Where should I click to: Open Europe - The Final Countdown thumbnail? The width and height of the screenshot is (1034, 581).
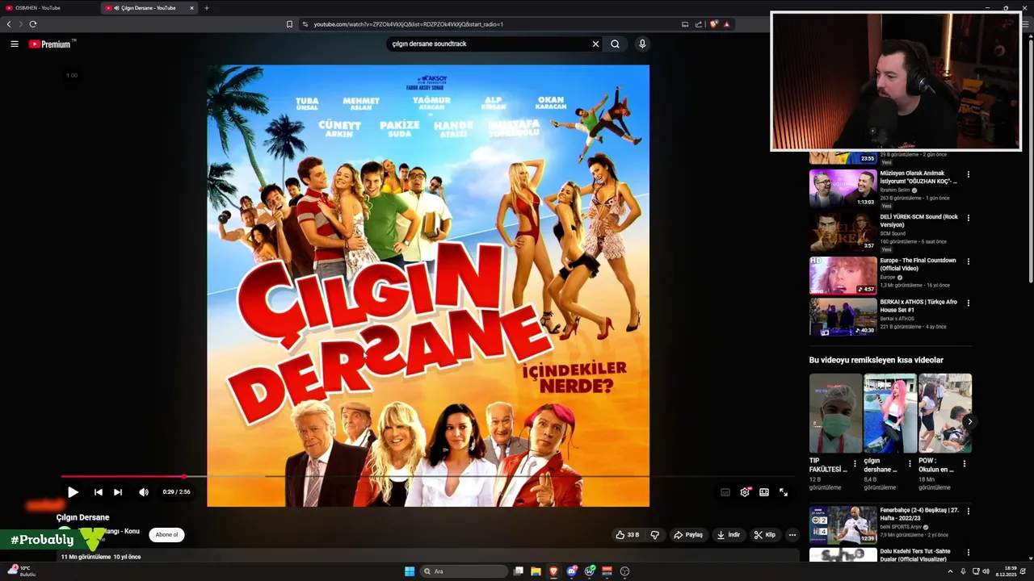pyautogui.click(x=843, y=275)
